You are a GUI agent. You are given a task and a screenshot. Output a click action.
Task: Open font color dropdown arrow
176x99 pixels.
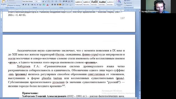tap(49, 5)
